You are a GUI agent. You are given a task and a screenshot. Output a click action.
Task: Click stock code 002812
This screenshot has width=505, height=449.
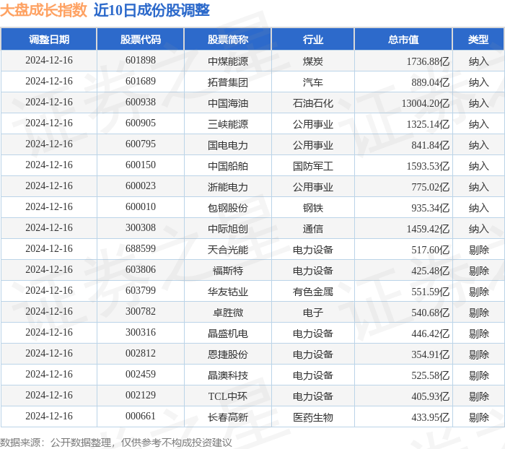[x=141, y=354]
